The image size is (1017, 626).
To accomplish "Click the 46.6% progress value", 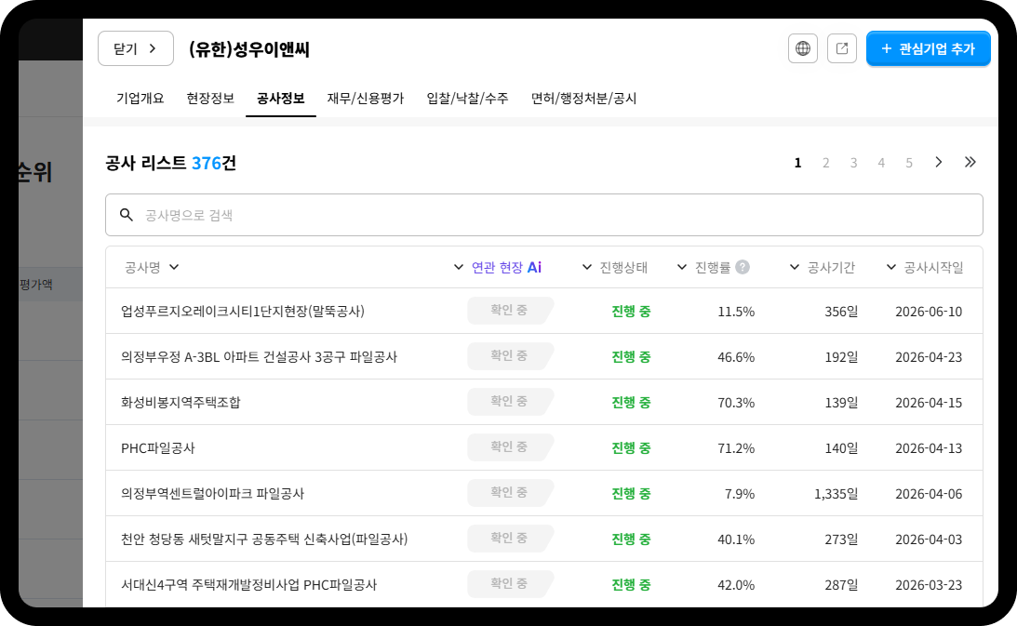I will [x=736, y=357].
